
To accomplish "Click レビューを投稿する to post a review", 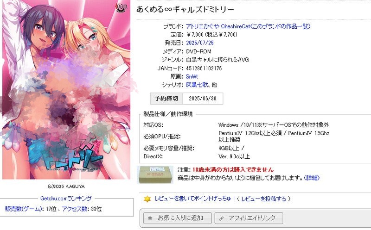I will (264, 199).
